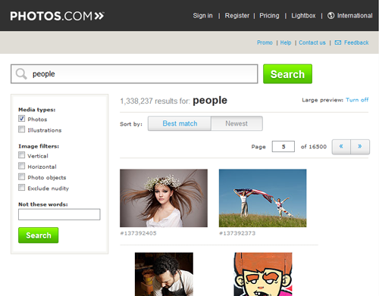Open the International menu link
The width and height of the screenshot is (379, 296).
(355, 16)
